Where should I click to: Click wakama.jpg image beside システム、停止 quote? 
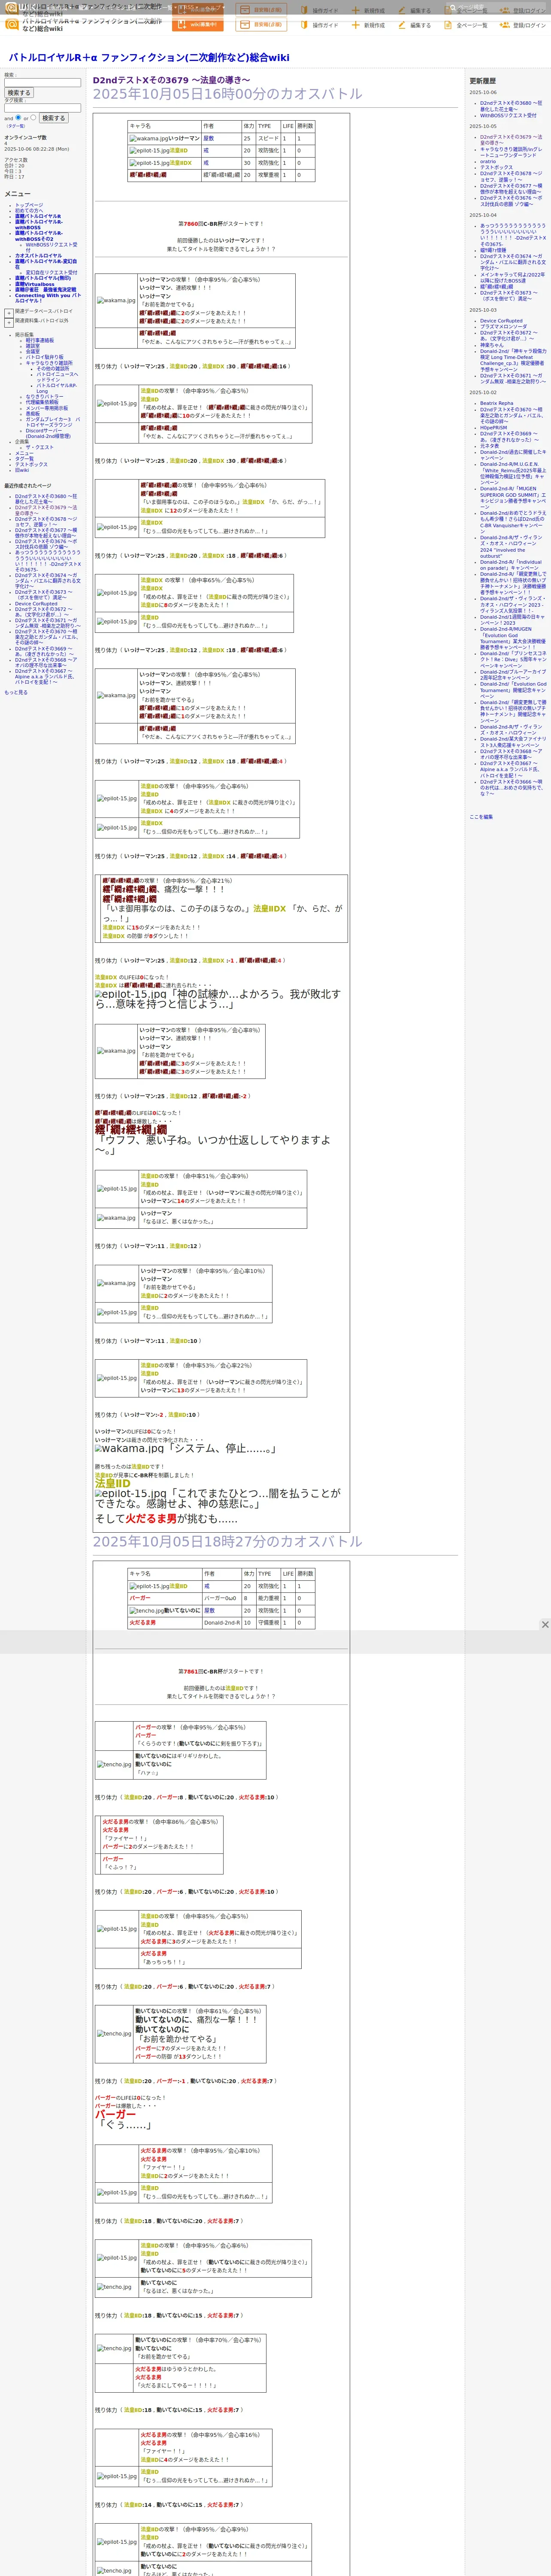click(x=129, y=1448)
